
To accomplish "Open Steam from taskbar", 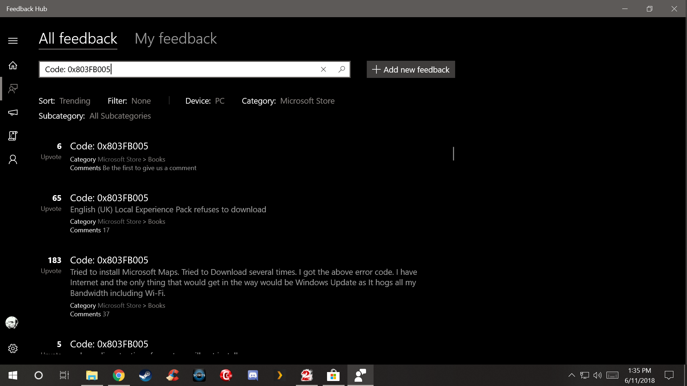I will point(146,375).
